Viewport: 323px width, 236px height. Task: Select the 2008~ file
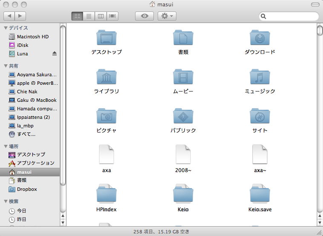(183, 154)
